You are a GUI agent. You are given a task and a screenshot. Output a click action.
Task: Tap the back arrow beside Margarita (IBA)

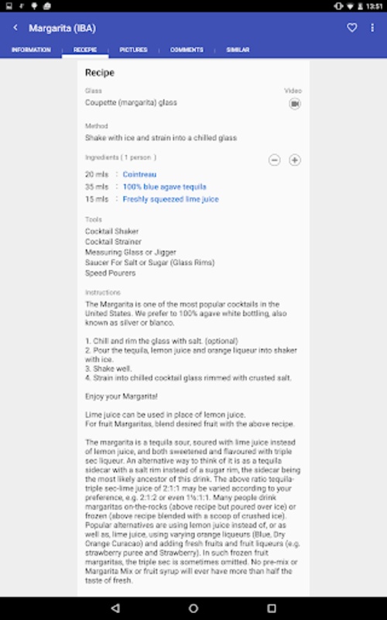coord(15,28)
